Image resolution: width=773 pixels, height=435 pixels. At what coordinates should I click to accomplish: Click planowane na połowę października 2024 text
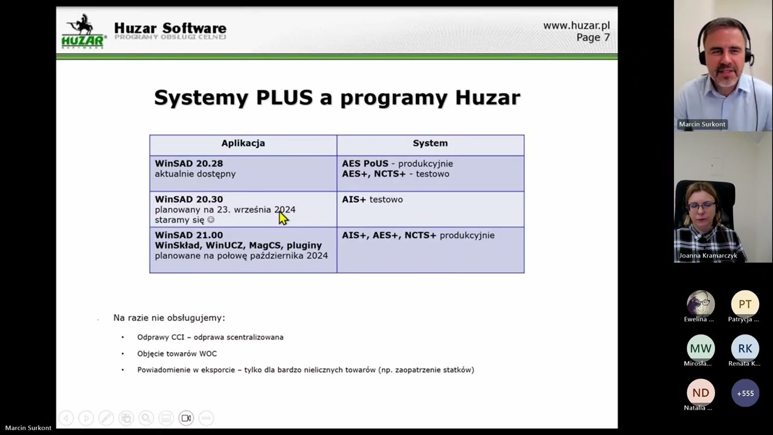coord(241,256)
